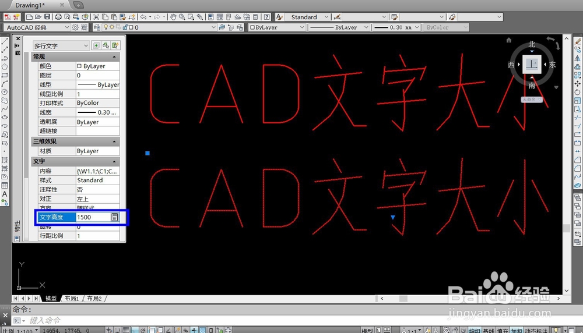Click the Zoom Previous icon
Image resolution: width=583 pixels, height=333 pixels.
click(199, 17)
